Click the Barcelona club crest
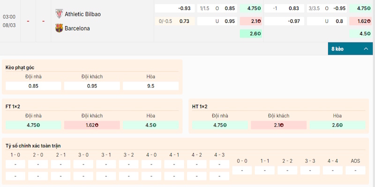Viewport: 375px width, 187px height. (x=59, y=28)
